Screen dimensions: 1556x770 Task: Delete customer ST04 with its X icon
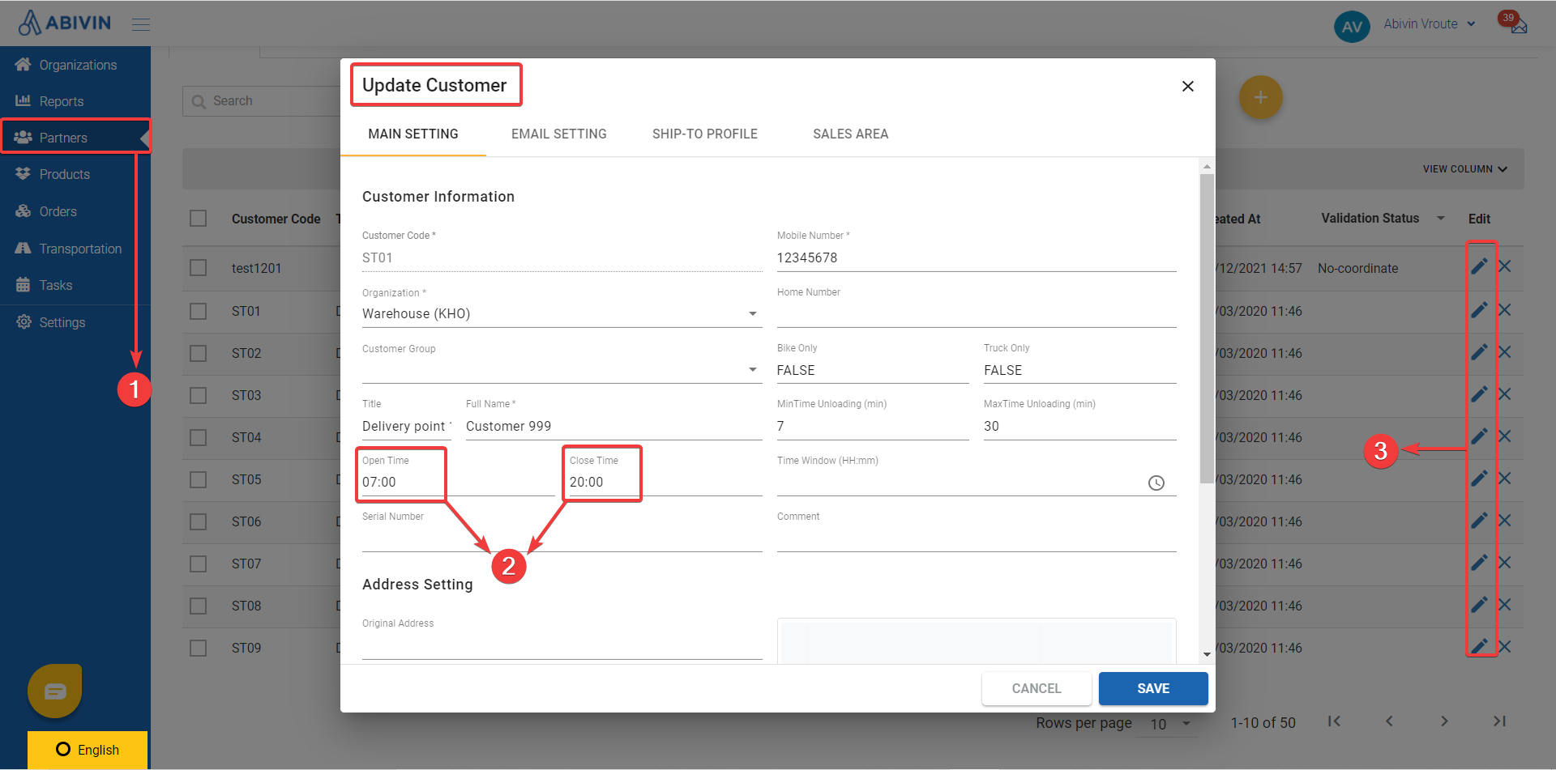(x=1505, y=436)
